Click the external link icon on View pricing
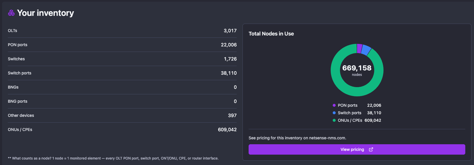 (x=371, y=150)
